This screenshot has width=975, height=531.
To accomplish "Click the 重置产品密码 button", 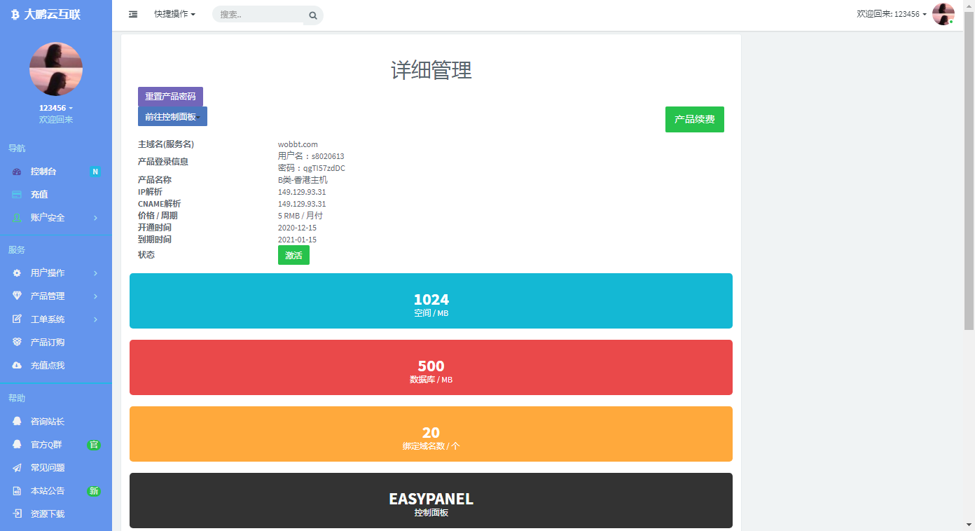I will click(170, 97).
